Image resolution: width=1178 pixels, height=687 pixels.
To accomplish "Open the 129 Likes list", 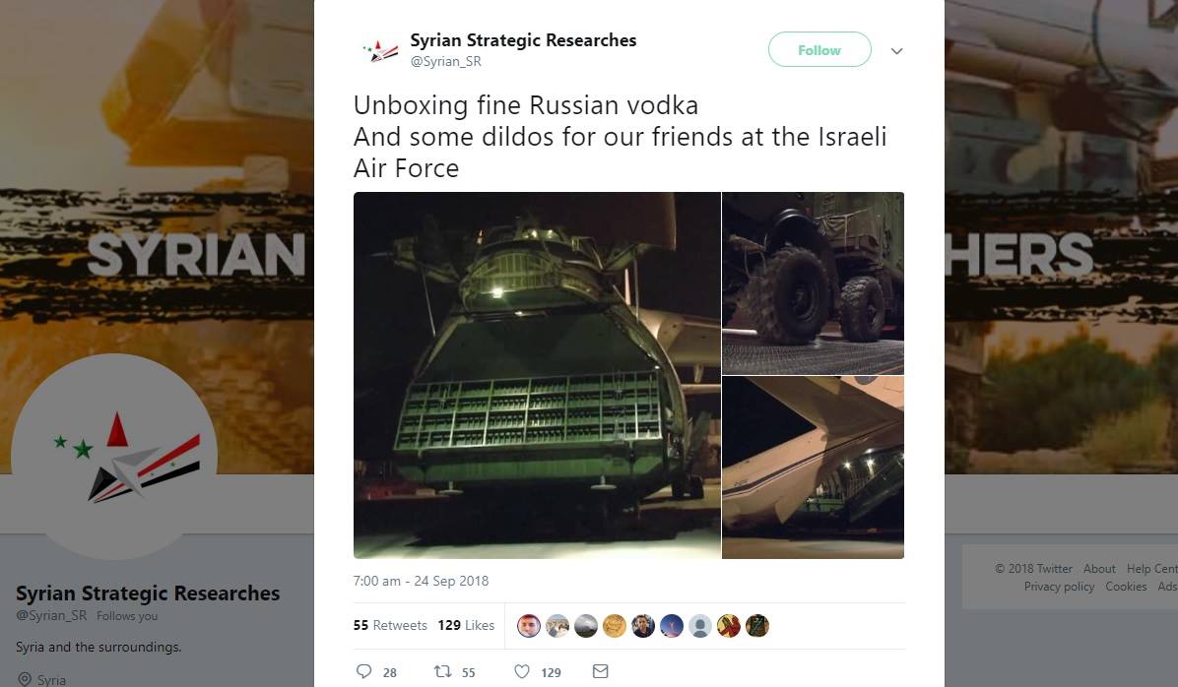I will click(x=466, y=625).
